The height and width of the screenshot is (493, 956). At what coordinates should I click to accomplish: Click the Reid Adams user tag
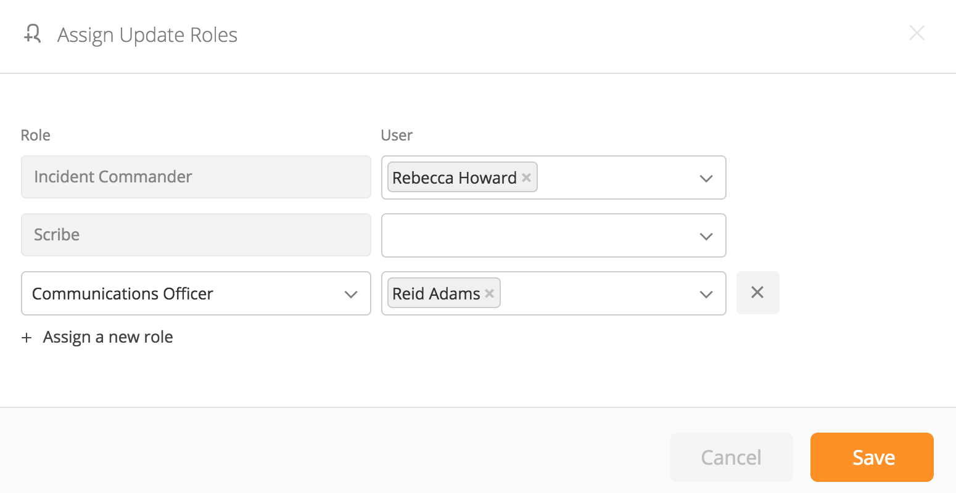coord(436,293)
